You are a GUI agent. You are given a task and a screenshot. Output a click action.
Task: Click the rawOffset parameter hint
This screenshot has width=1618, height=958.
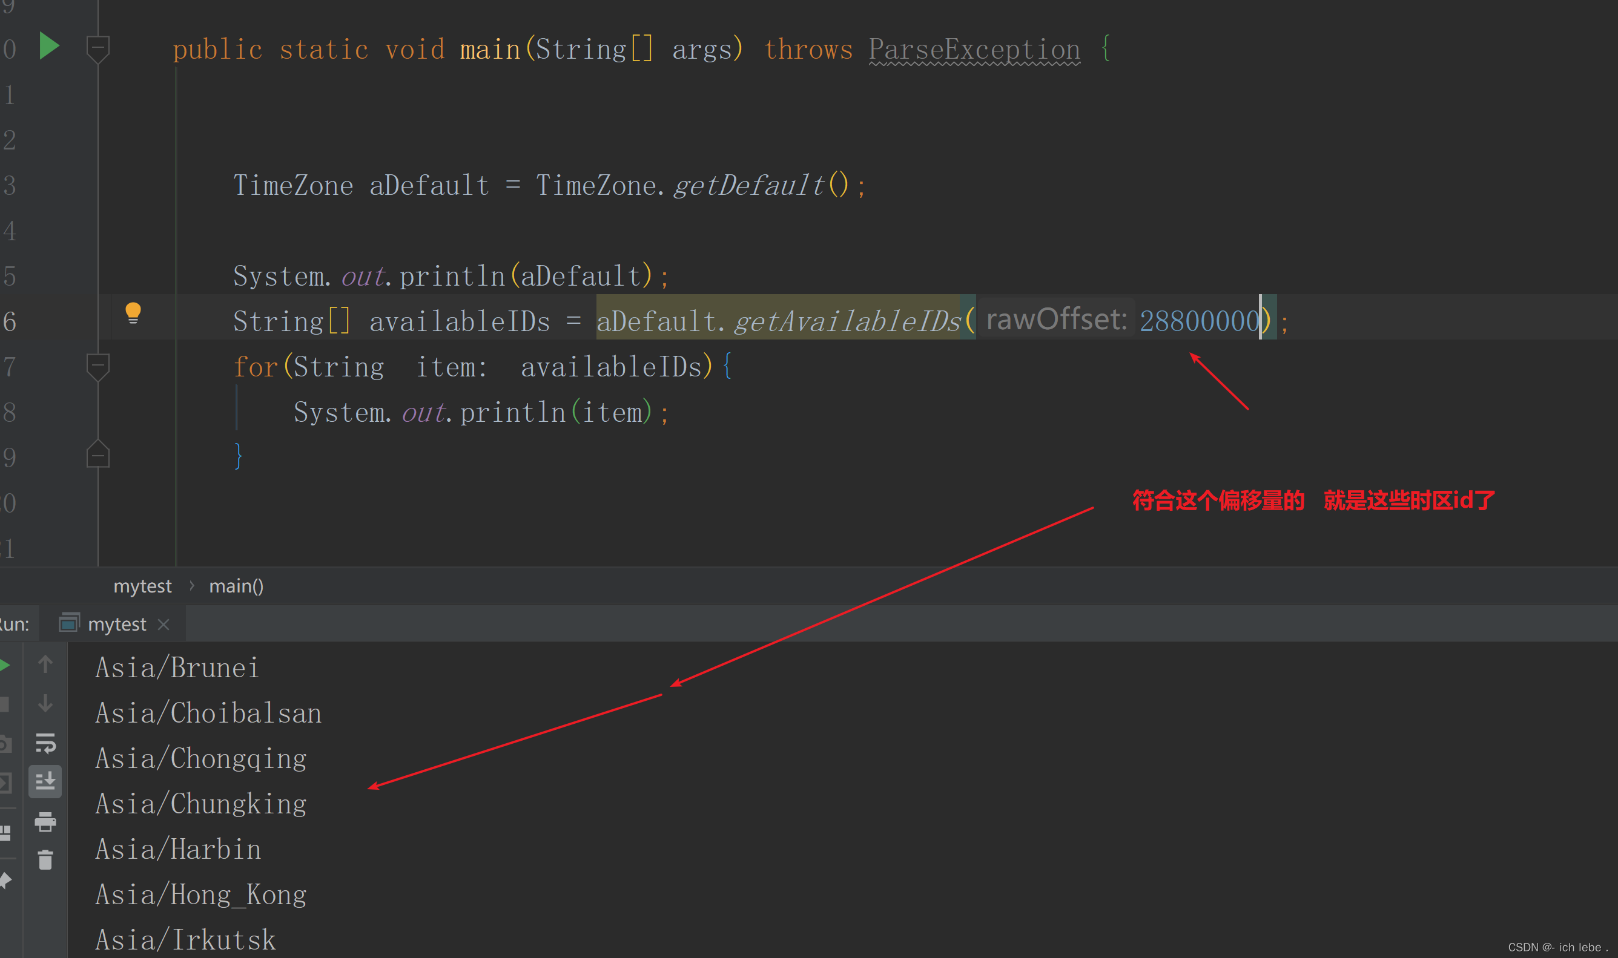pos(1056,320)
